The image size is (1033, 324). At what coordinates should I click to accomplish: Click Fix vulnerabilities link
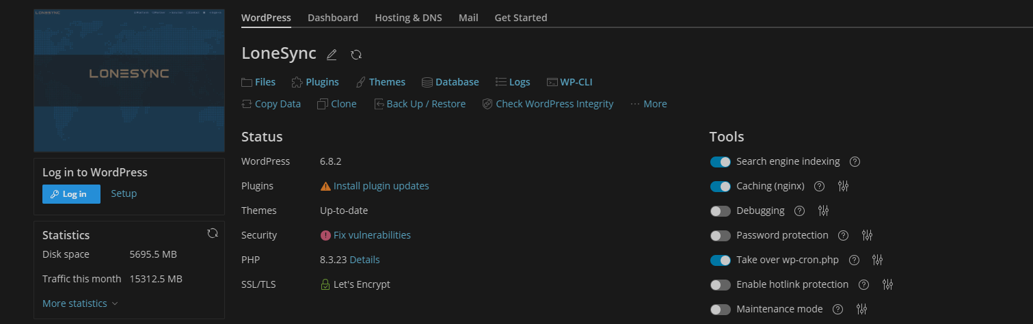372,235
